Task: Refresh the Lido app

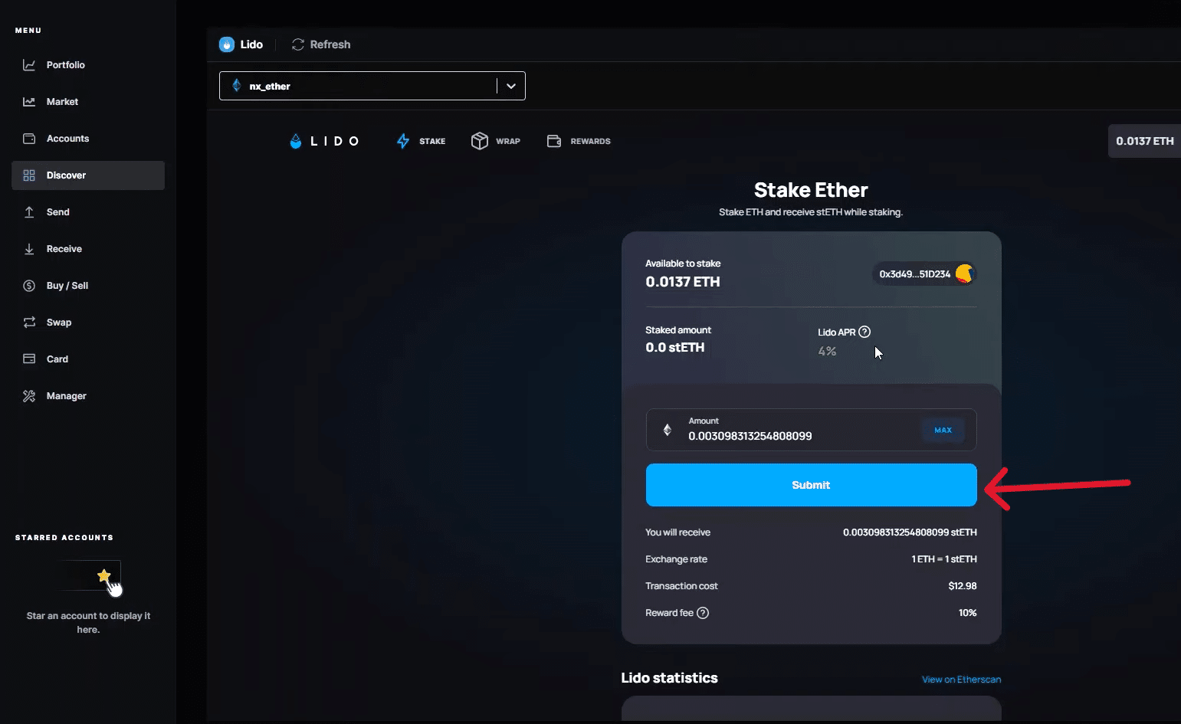Action: click(x=321, y=44)
